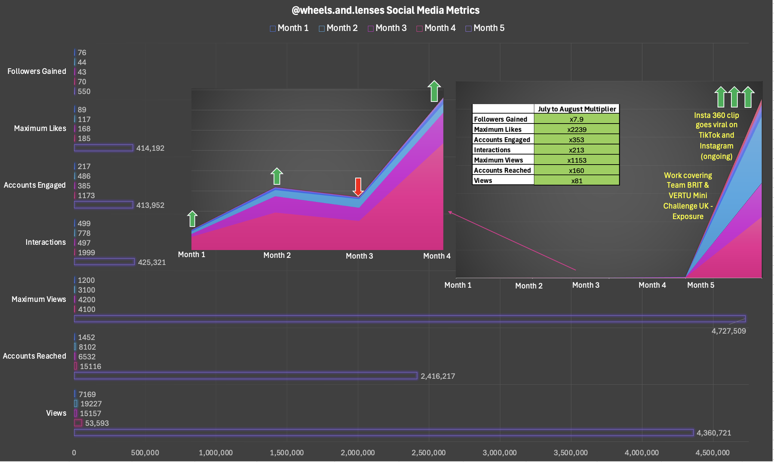
Task: Click the leftmost of three green arrows
Action: click(x=721, y=97)
